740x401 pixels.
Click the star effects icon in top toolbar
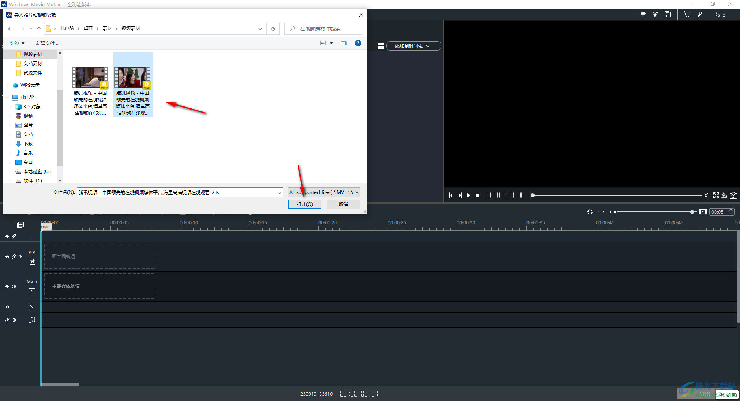coord(655,14)
